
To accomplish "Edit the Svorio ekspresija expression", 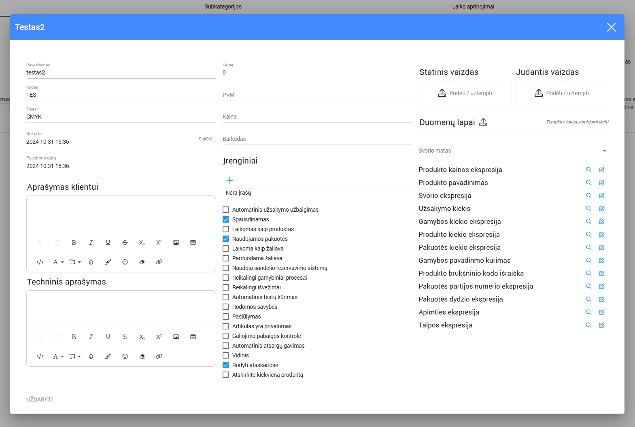I will click(x=601, y=196).
